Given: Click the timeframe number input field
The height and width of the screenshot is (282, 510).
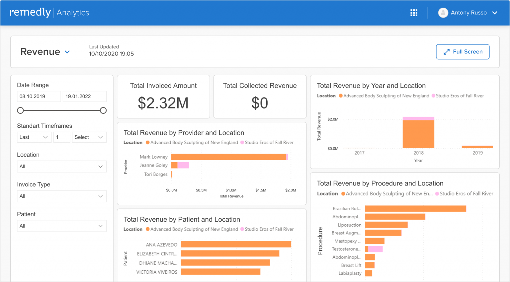Looking at the screenshot, I should tap(62, 137).
